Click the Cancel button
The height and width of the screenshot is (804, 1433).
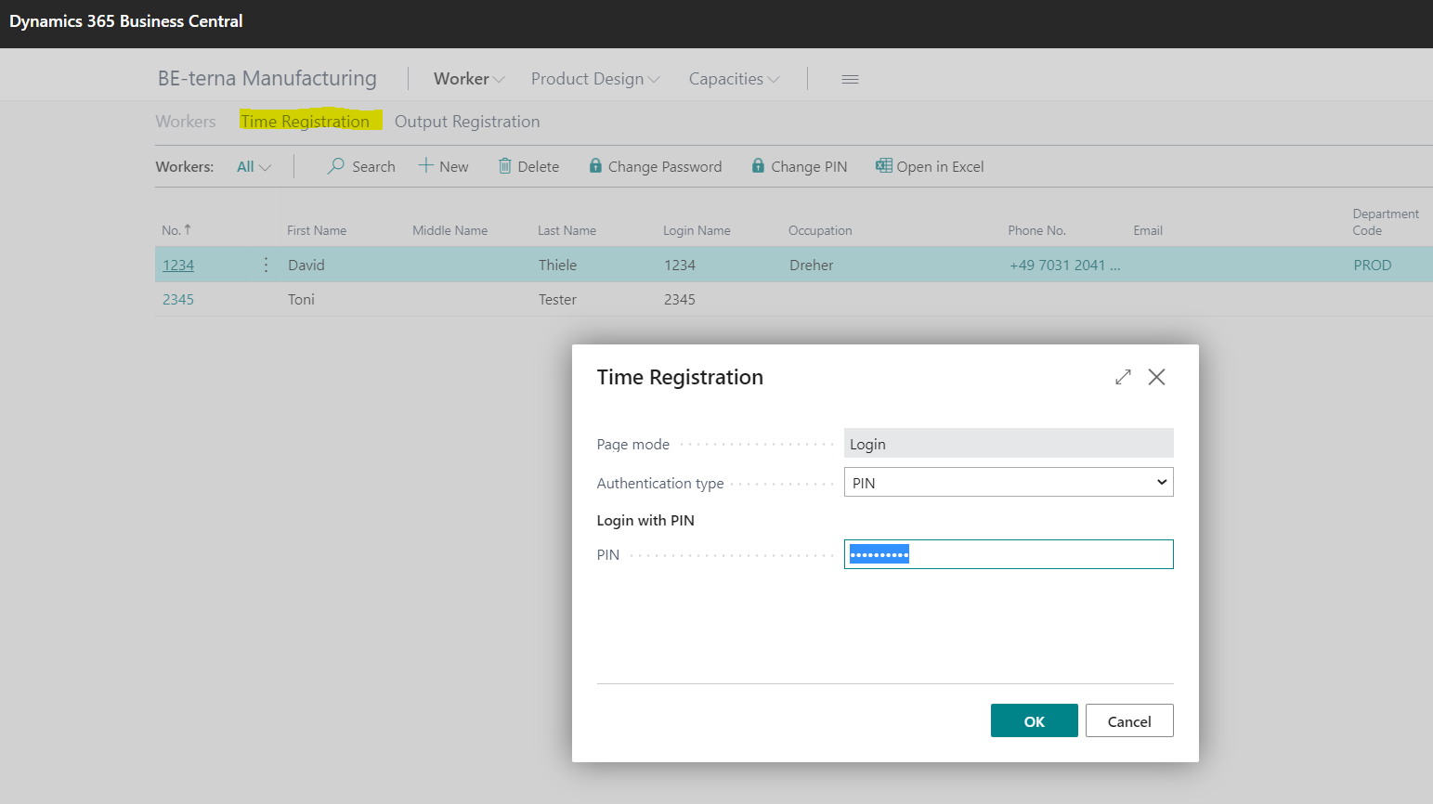[1129, 720]
